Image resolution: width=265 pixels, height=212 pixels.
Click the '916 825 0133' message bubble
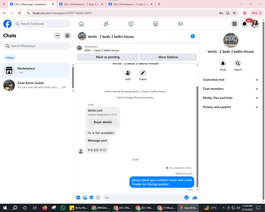pyautogui.click(x=97, y=150)
